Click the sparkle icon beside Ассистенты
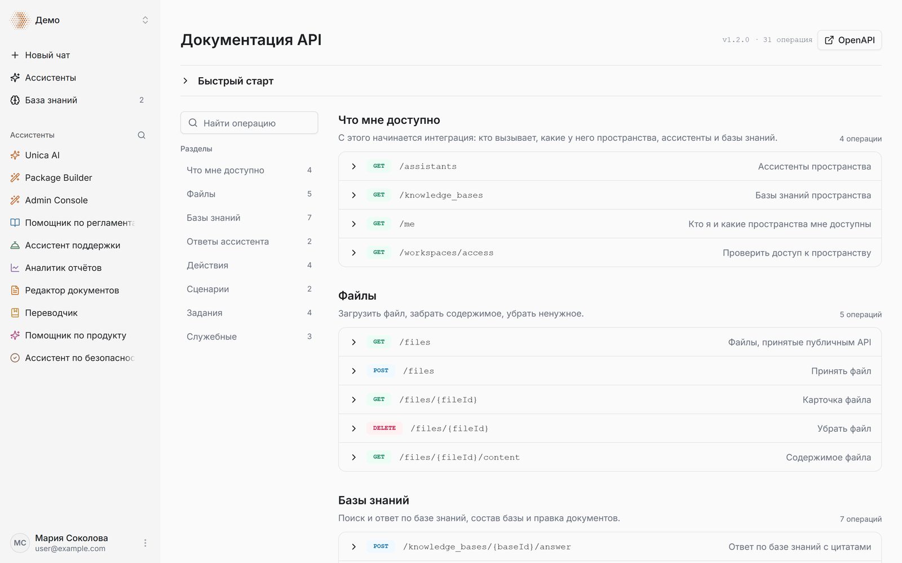This screenshot has height=563, width=902. coord(15,78)
